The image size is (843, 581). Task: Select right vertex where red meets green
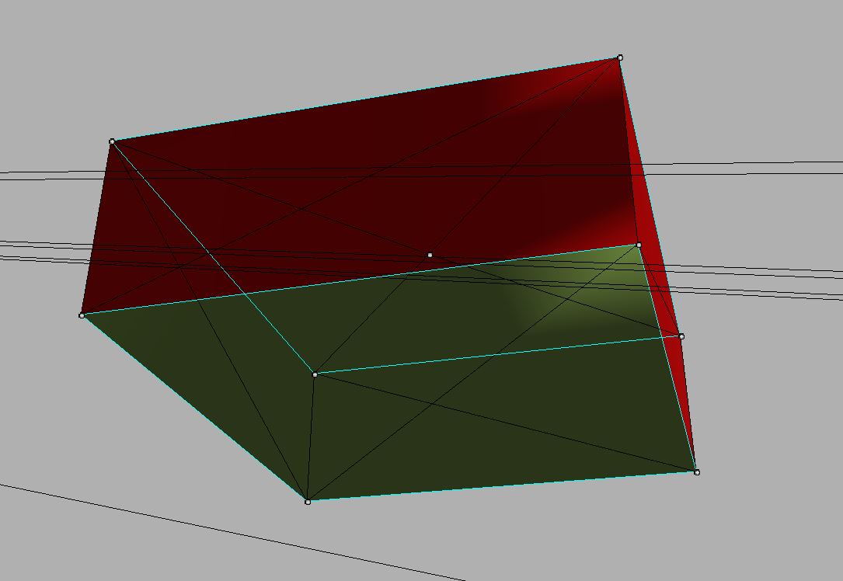pos(639,245)
